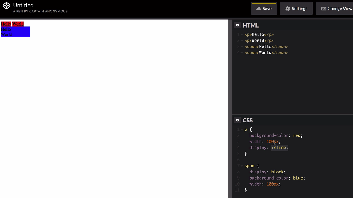The image size is (353, 198).
Task: Collapse fold arrow on HTML line 2
Action: 242,41
